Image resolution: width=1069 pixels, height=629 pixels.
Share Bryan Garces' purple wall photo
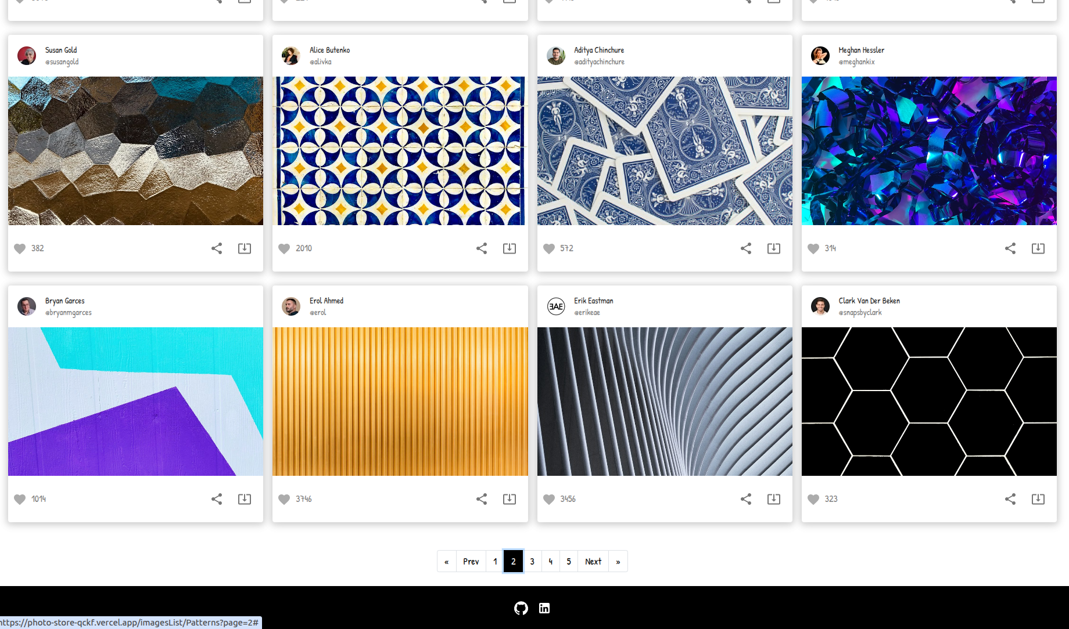click(x=217, y=499)
